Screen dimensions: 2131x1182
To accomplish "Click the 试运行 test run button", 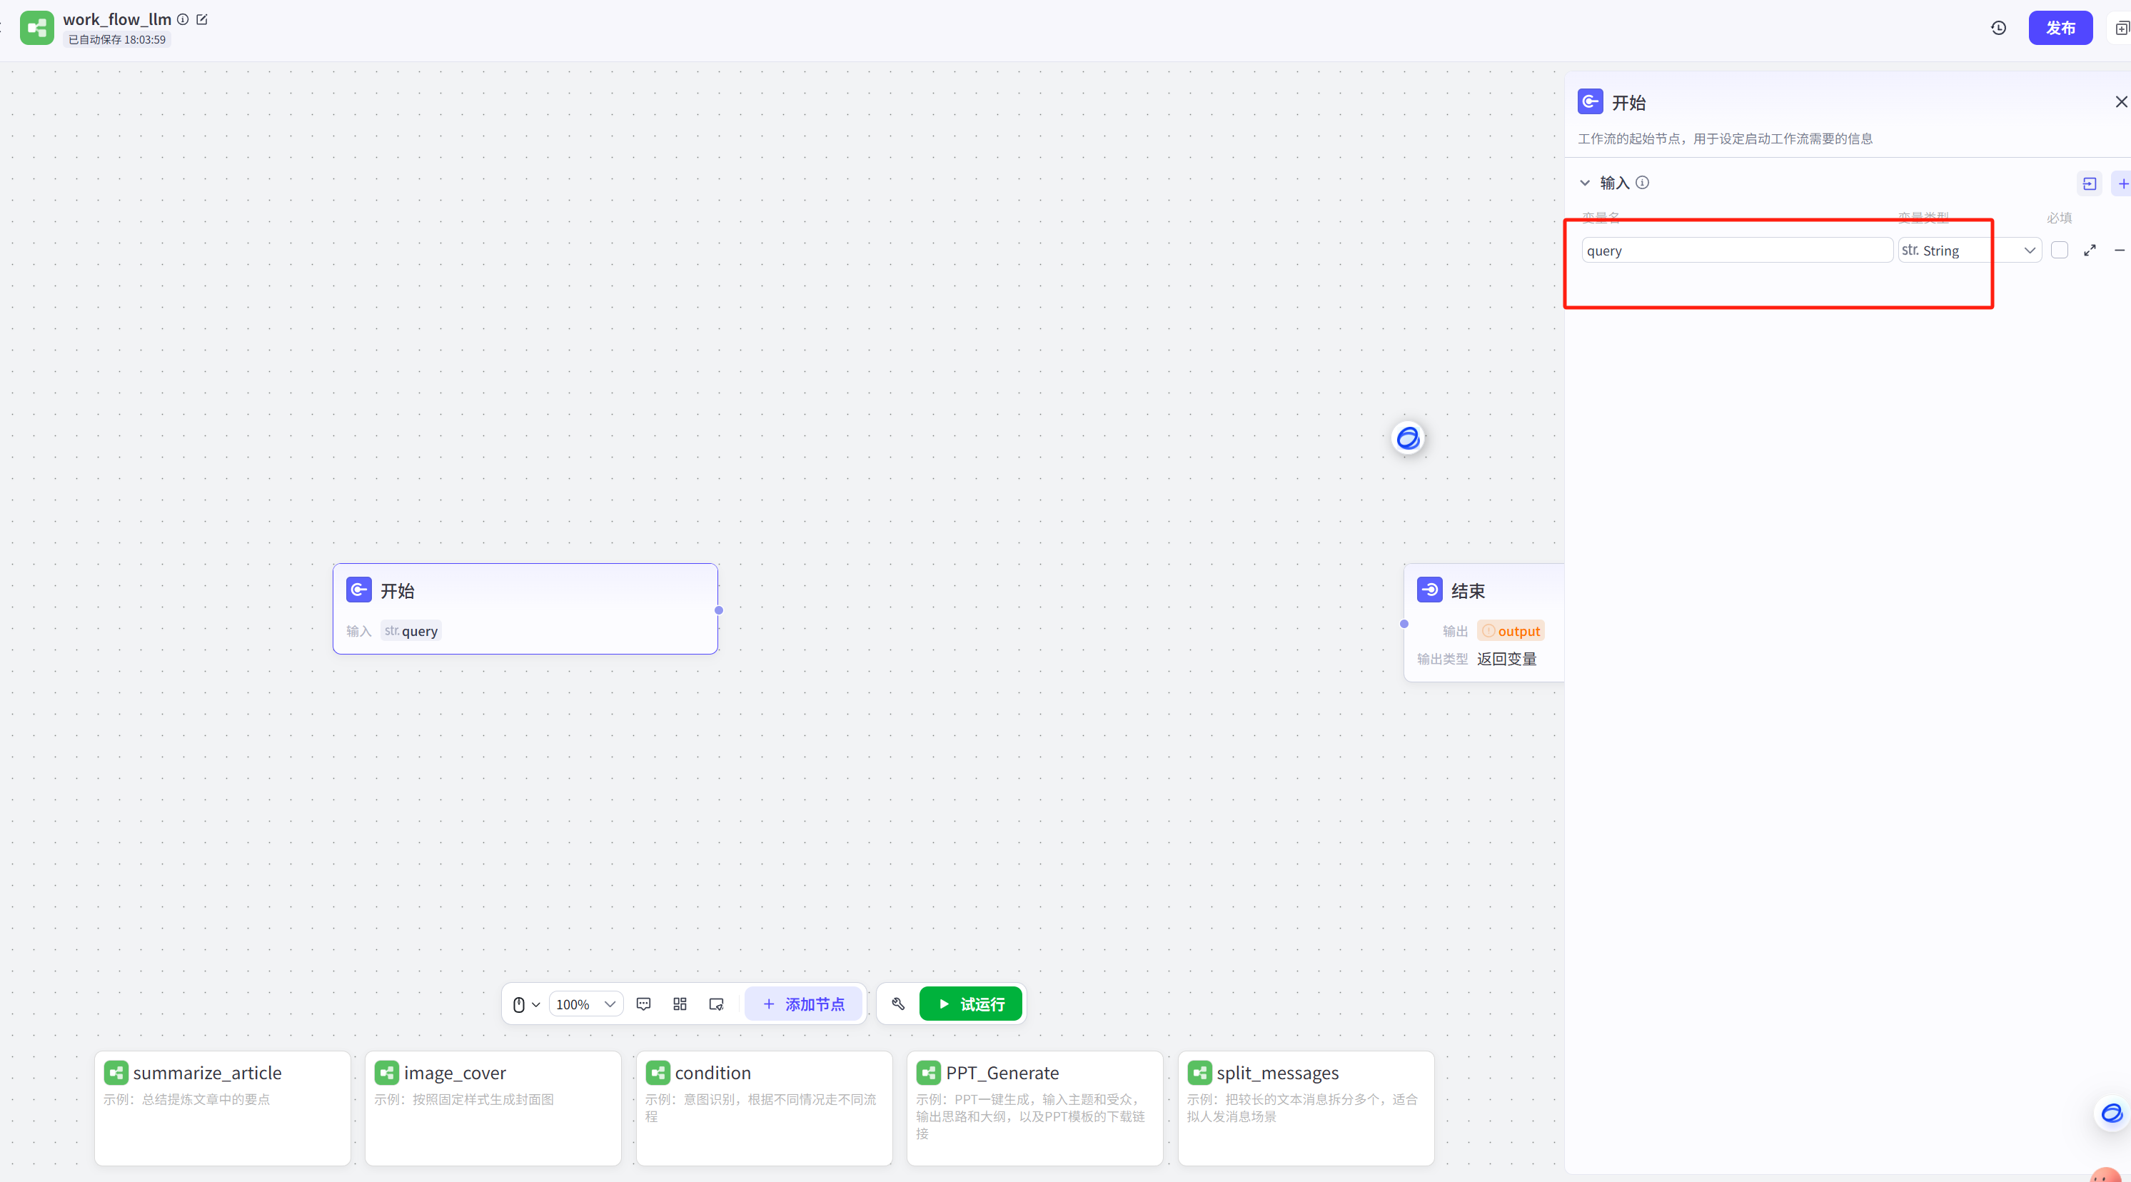I will tap(971, 1004).
